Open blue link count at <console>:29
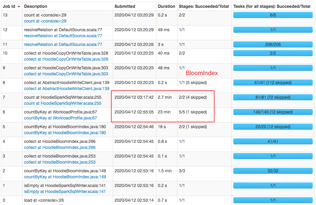This screenshot has width=316, height=205. (x=45, y=21)
